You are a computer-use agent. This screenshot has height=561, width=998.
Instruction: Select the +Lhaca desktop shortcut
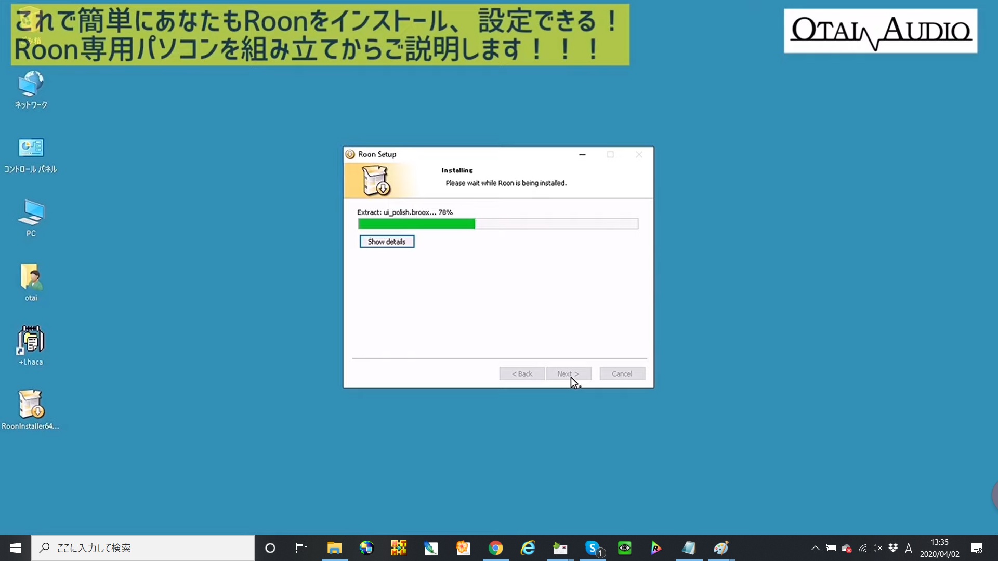coord(31,346)
